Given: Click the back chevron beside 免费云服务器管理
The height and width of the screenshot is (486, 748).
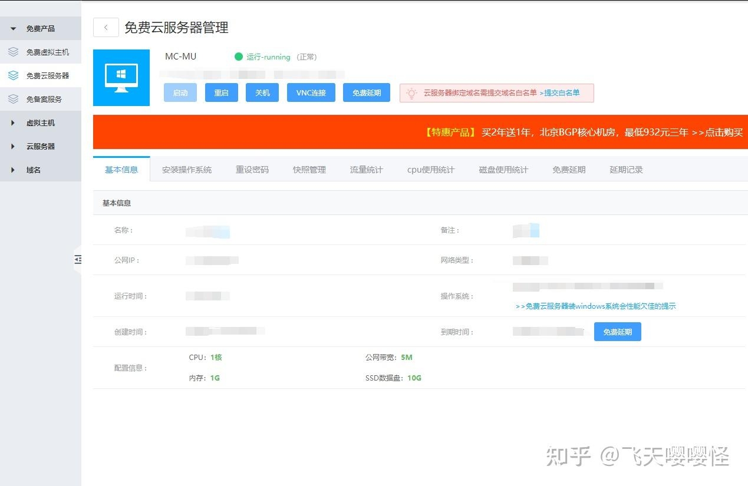Looking at the screenshot, I should 106,27.
